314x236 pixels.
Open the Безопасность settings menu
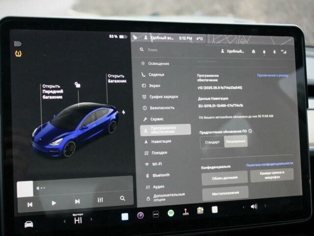pyautogui.click(x=162, y=108)
